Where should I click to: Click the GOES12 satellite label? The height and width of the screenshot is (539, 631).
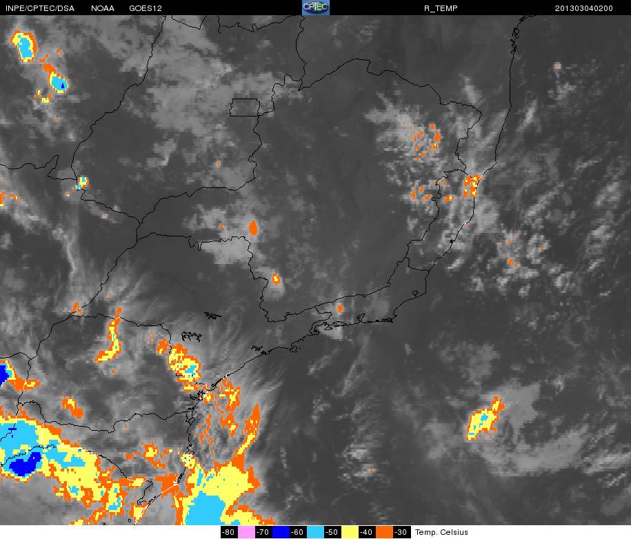[146, 8]
